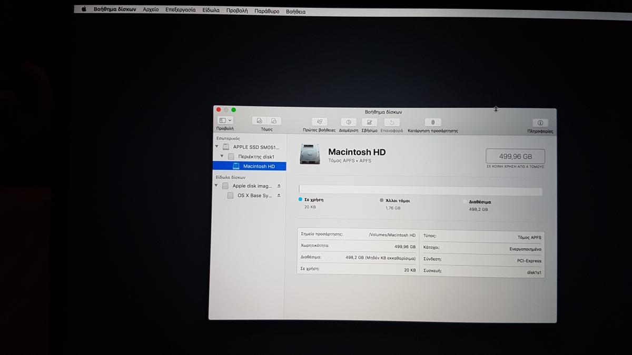
Task: Eject the OS X Base System volume
Action: click(x=279, y=196)
